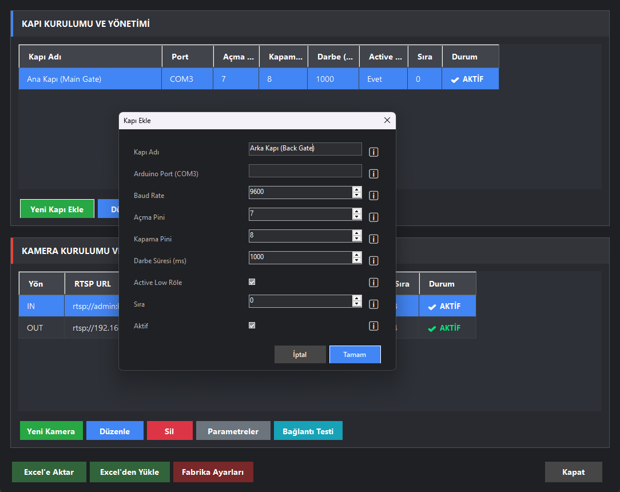Click Yeni Kapı Ekle button
The height and width of the screenshot is (492, 620).
coord(57,209)
